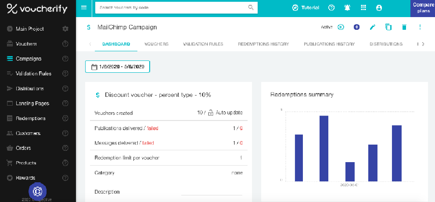Screen dimensions: 435x202
Task: Open help icon next to Vouchers
Action: (x=65, y=44)
